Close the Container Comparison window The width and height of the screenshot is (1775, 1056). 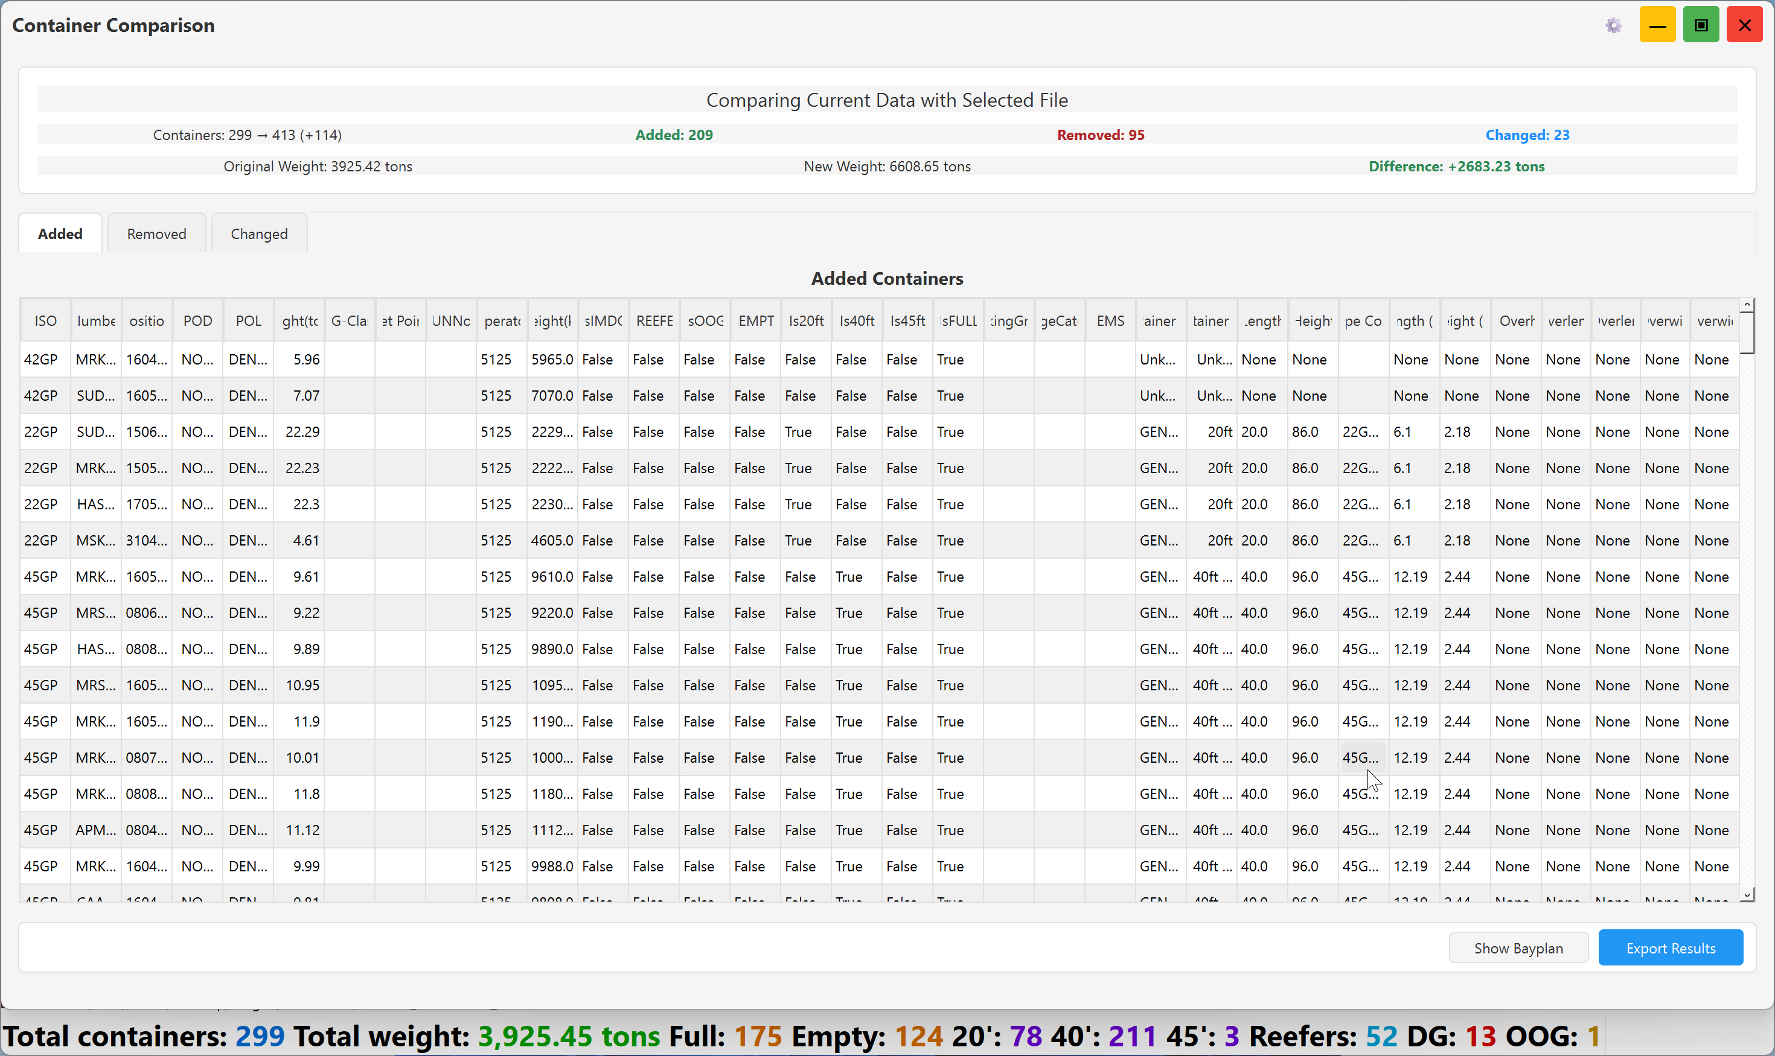(1744, 25)
